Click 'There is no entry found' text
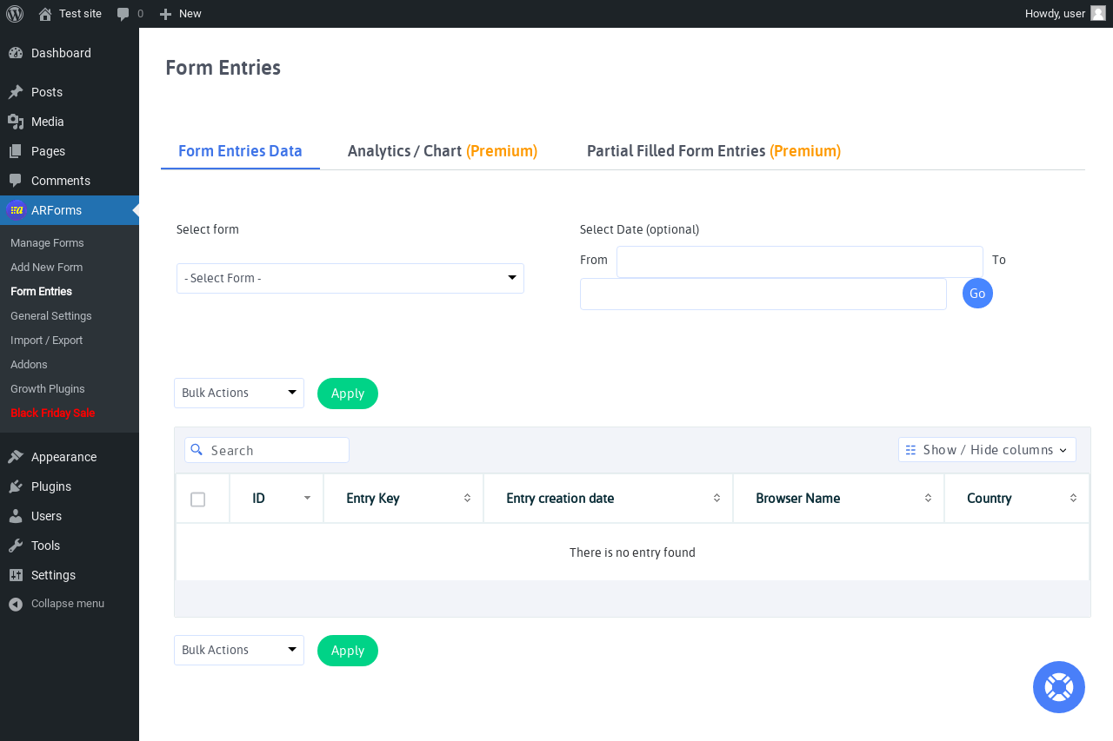 click(x=632, y=552)
